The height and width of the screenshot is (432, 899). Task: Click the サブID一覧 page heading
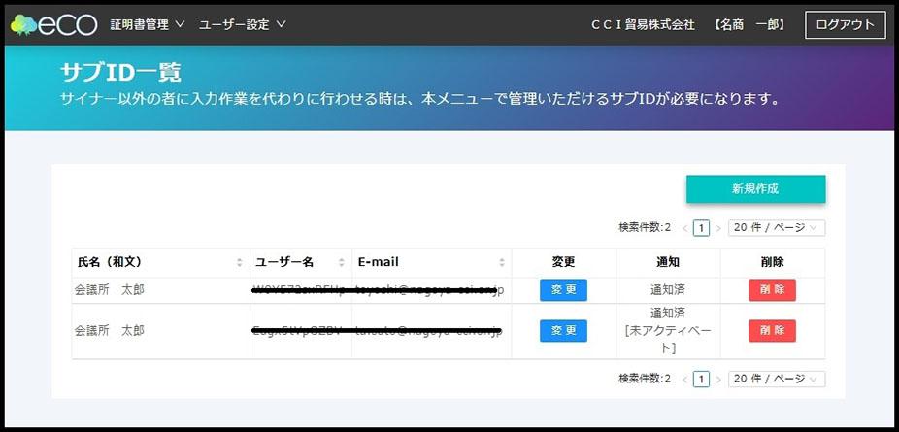click(x=121, y=73)
